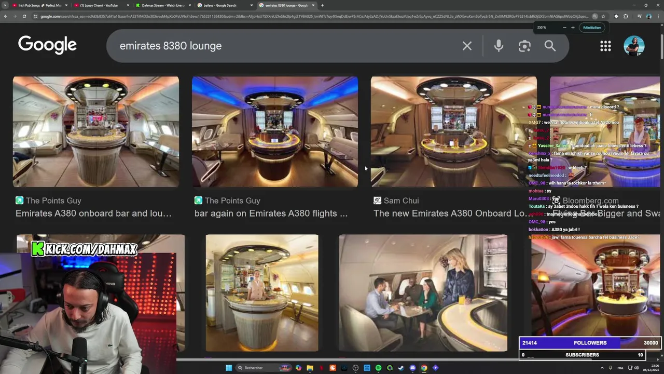Show hidden system tray icons

pyautogui.click(x=602, y=368)
